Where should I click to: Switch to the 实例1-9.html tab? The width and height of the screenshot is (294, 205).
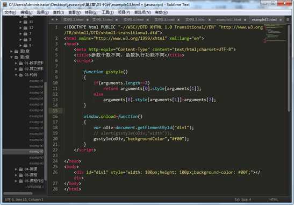[x=198, y=20]
